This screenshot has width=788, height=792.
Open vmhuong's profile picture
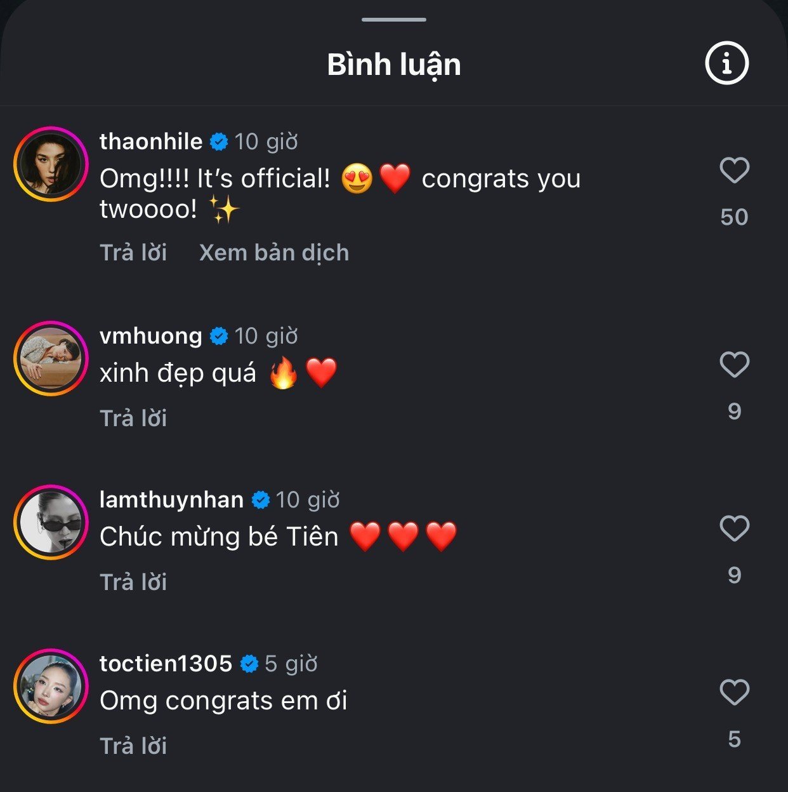click(51, 358)
